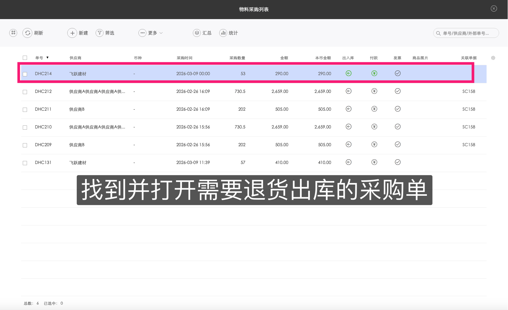Check the checkbox for order DHC214
The image size is (508, 310).
tap(25, 74)
